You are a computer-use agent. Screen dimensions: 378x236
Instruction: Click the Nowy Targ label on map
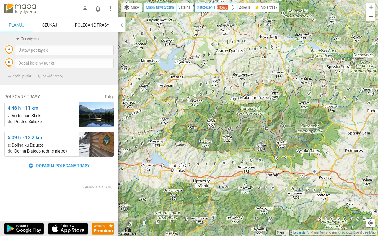coord(268,37)
